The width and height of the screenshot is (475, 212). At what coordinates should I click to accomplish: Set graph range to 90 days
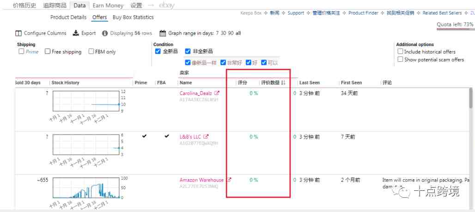point(231,33)
